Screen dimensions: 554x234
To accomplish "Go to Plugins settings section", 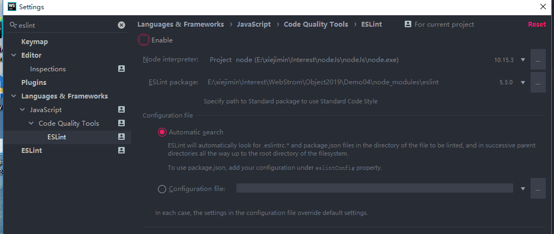I will point(34,83).
